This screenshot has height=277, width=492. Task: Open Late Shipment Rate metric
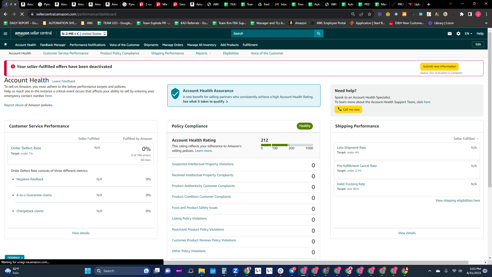[x=351, y=148]
